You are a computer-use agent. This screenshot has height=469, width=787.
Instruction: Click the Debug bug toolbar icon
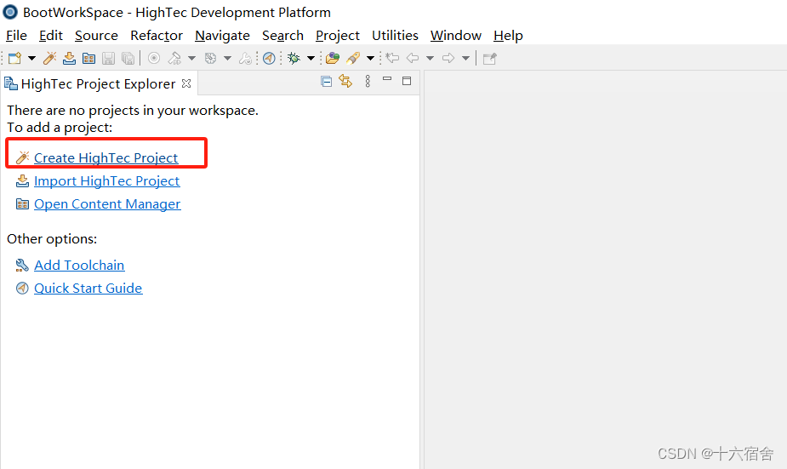click(294, 58)
